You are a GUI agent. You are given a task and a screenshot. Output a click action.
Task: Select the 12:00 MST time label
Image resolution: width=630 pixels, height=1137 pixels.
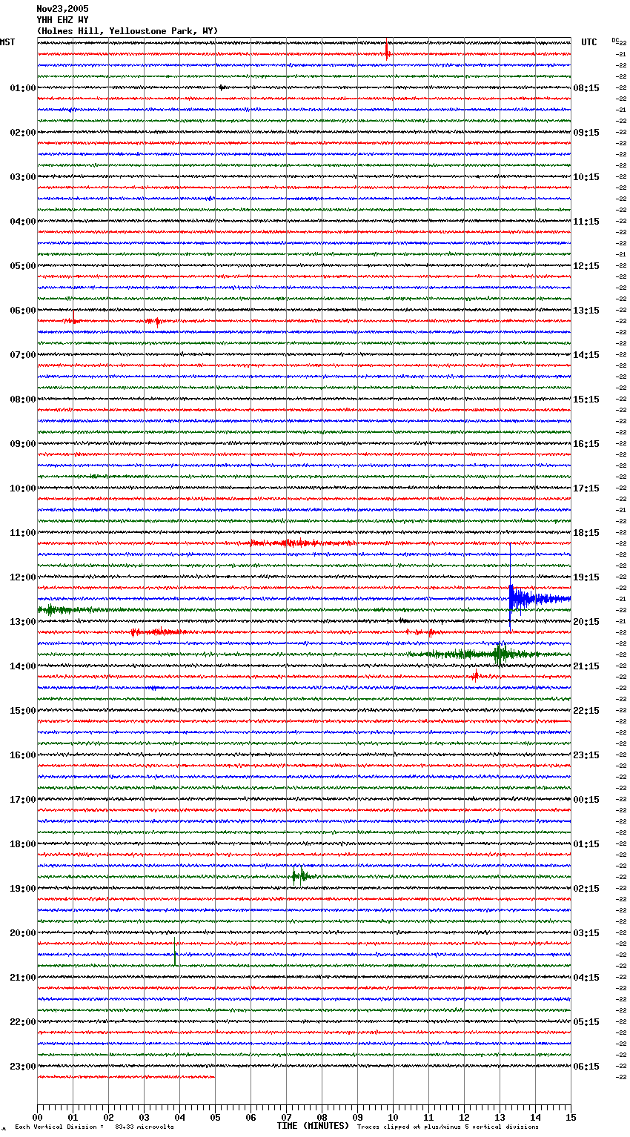tap(22, 577)
